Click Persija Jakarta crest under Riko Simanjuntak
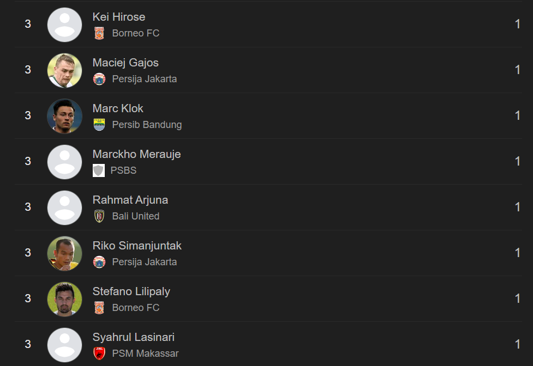This screenshot has width=533, height=366. coord(99,262)
